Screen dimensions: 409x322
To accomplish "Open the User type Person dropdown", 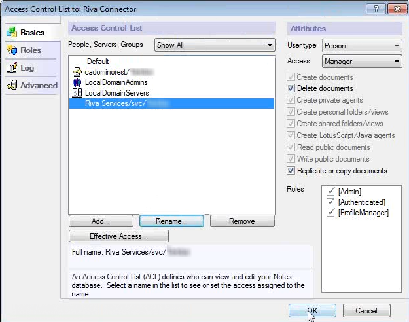I will coord(362,46).
